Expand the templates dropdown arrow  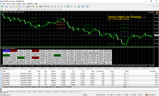(89, 6)
